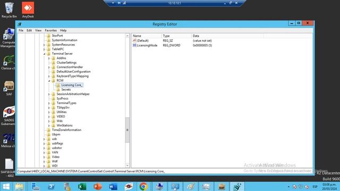Click the tree pane scrollbar thumb
Image resolution: width=340 pixels, height=191 pixels.
point(127,130)
